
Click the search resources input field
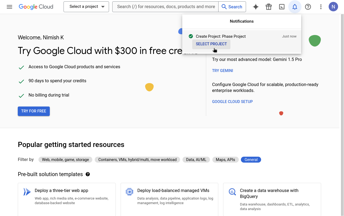165,7
